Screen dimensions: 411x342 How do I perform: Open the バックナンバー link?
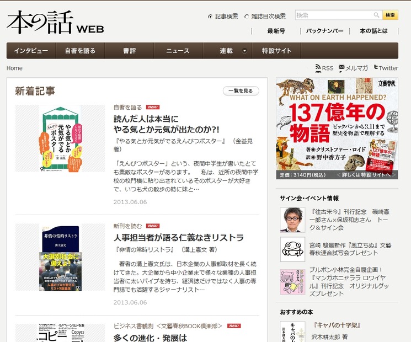click(x=325, y=31)
